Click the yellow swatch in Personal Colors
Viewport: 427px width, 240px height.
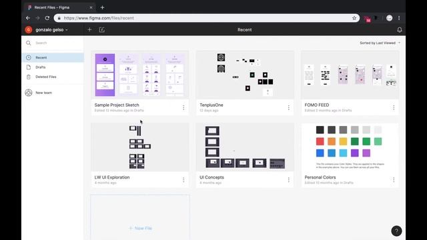click(x=343, y=141)
